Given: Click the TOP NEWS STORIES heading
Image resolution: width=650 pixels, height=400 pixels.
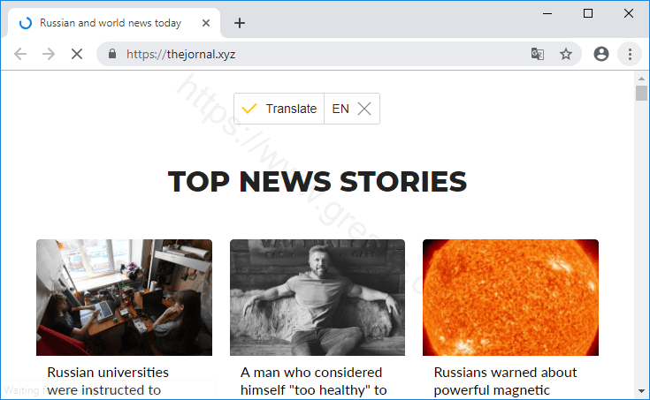Looking at the screenshot, I should tap(317, 181).
